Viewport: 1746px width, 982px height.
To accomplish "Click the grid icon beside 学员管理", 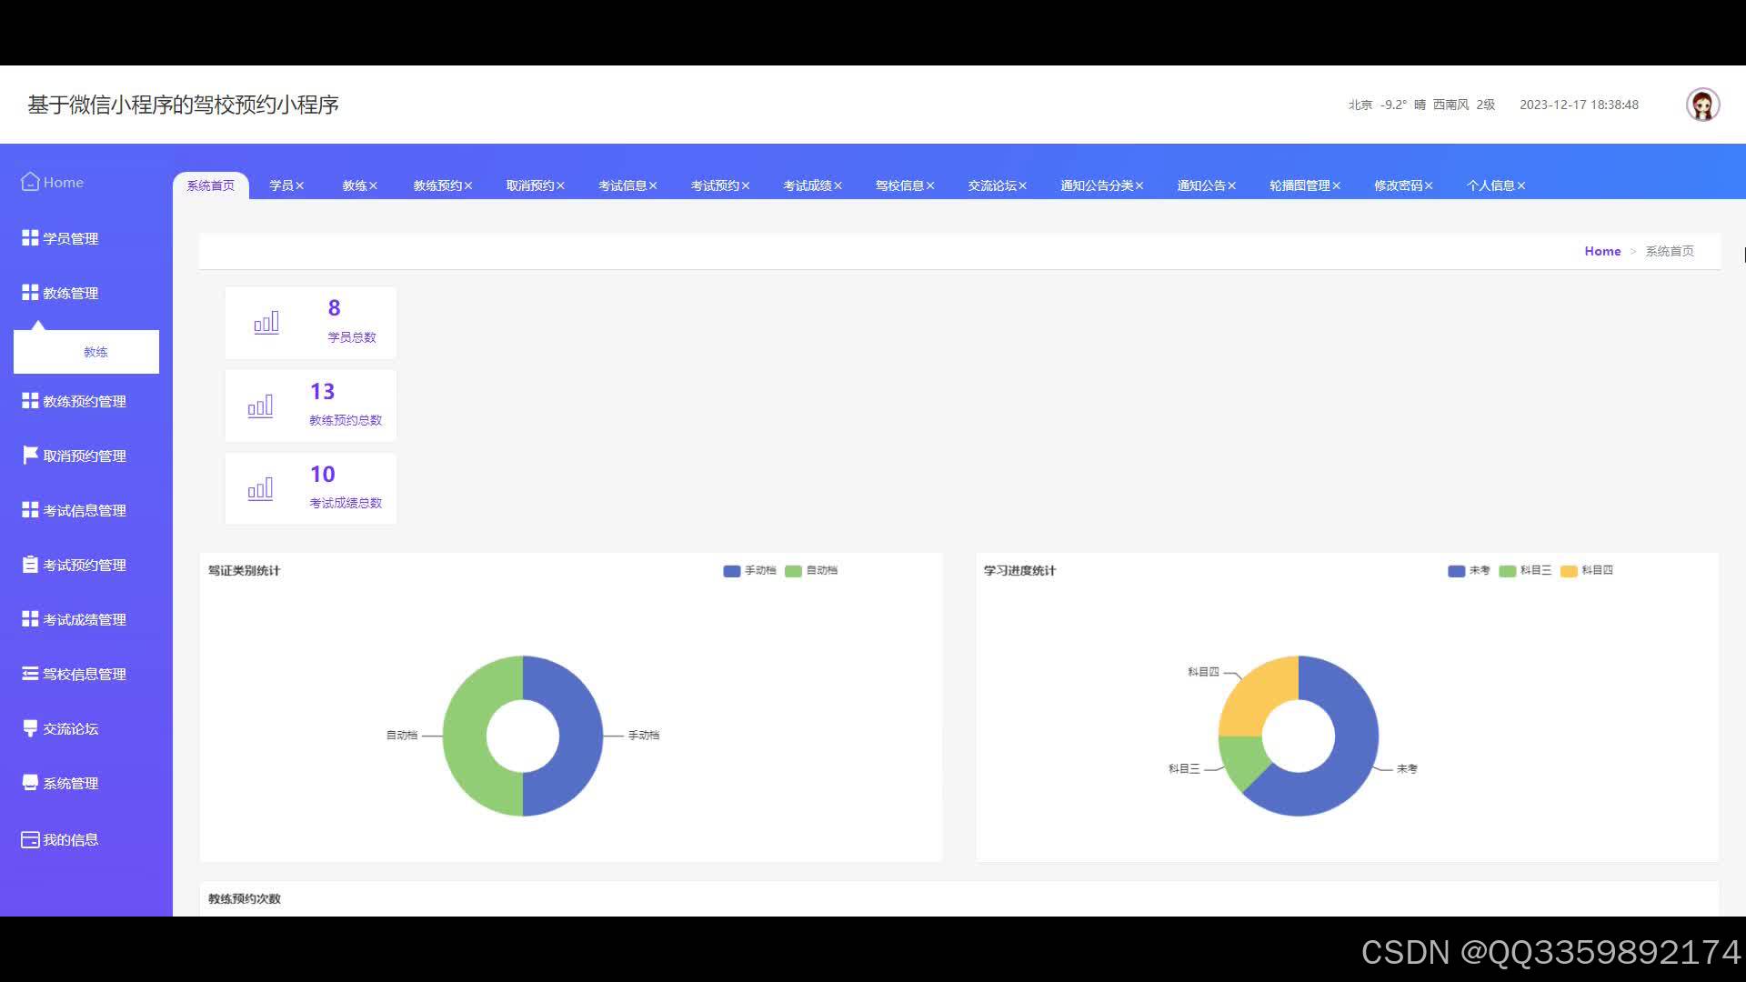I will click(x=30, y=237).
